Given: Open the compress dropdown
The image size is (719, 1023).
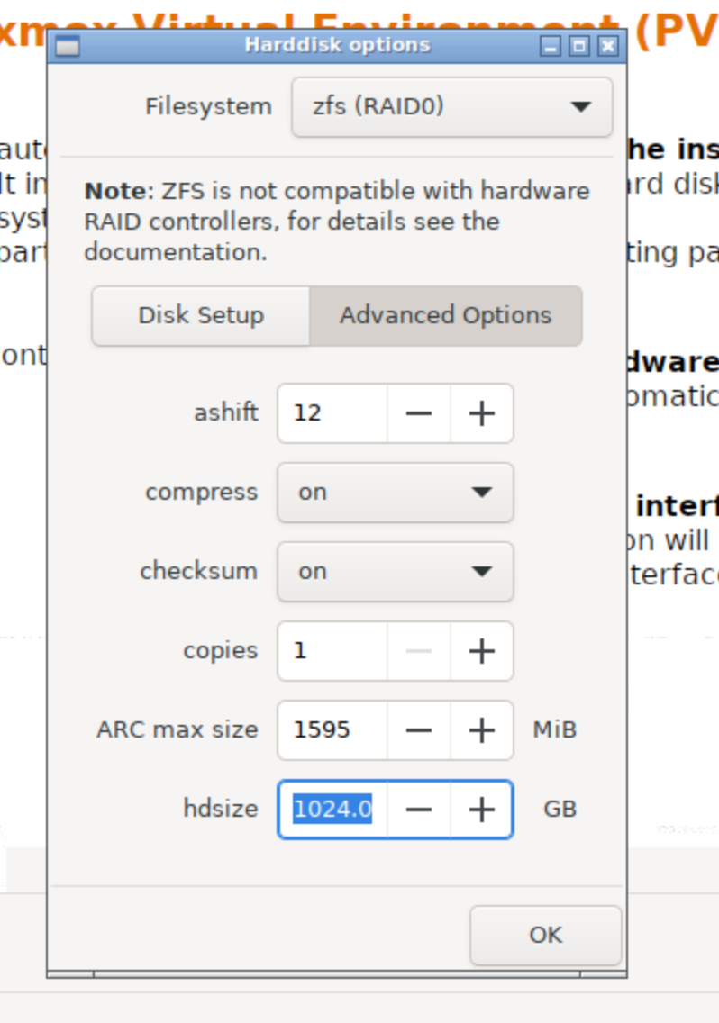Looking at the screenshot, I should pyautogui.click(x=396, y=493).
